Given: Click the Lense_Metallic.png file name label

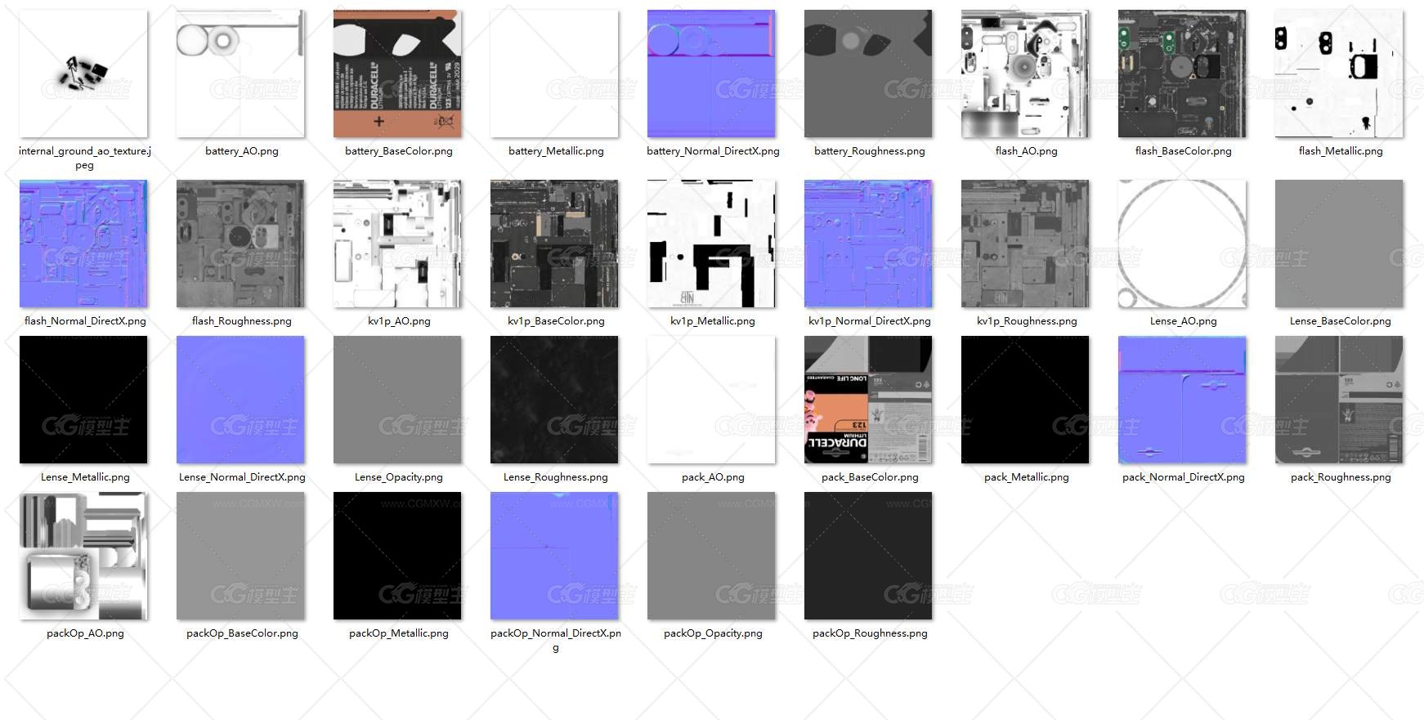Looking at the screenshot, I should pos(85,477).
